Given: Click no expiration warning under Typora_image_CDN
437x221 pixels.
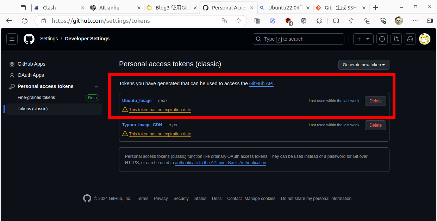Looking at the screenshot, I should click(x=160, y=134).
